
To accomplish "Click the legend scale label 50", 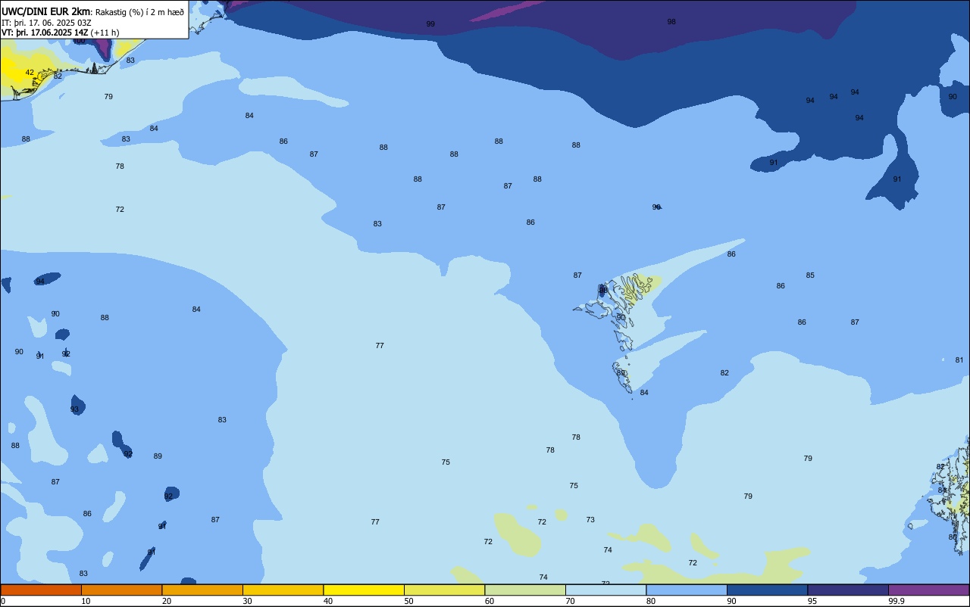I will coord(409,601).
